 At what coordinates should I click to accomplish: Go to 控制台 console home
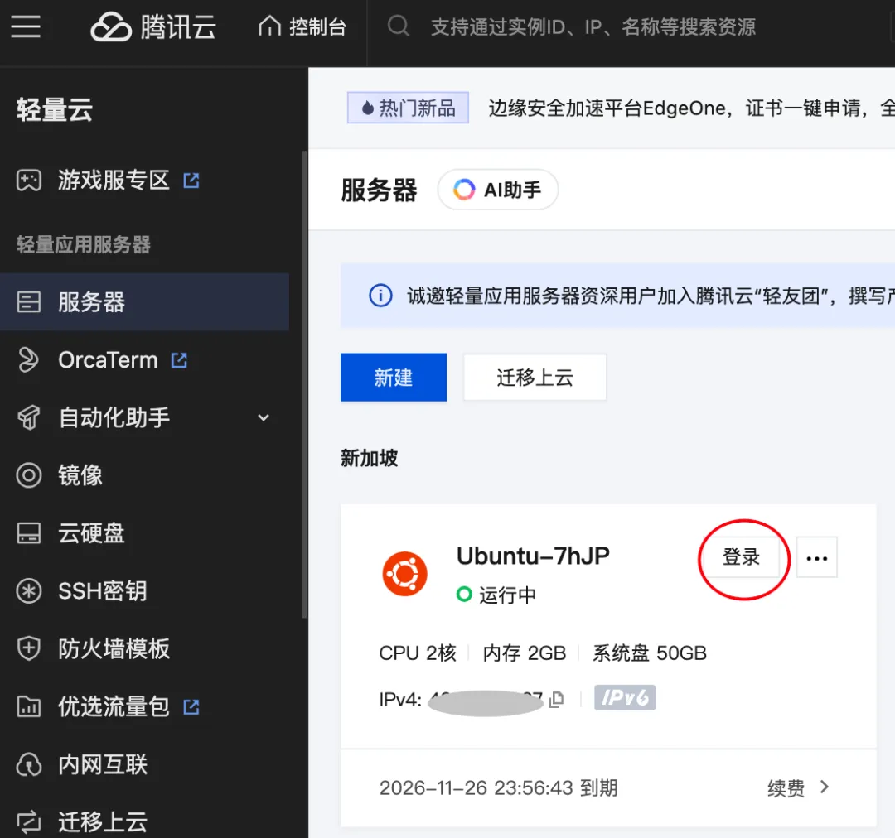302,26
